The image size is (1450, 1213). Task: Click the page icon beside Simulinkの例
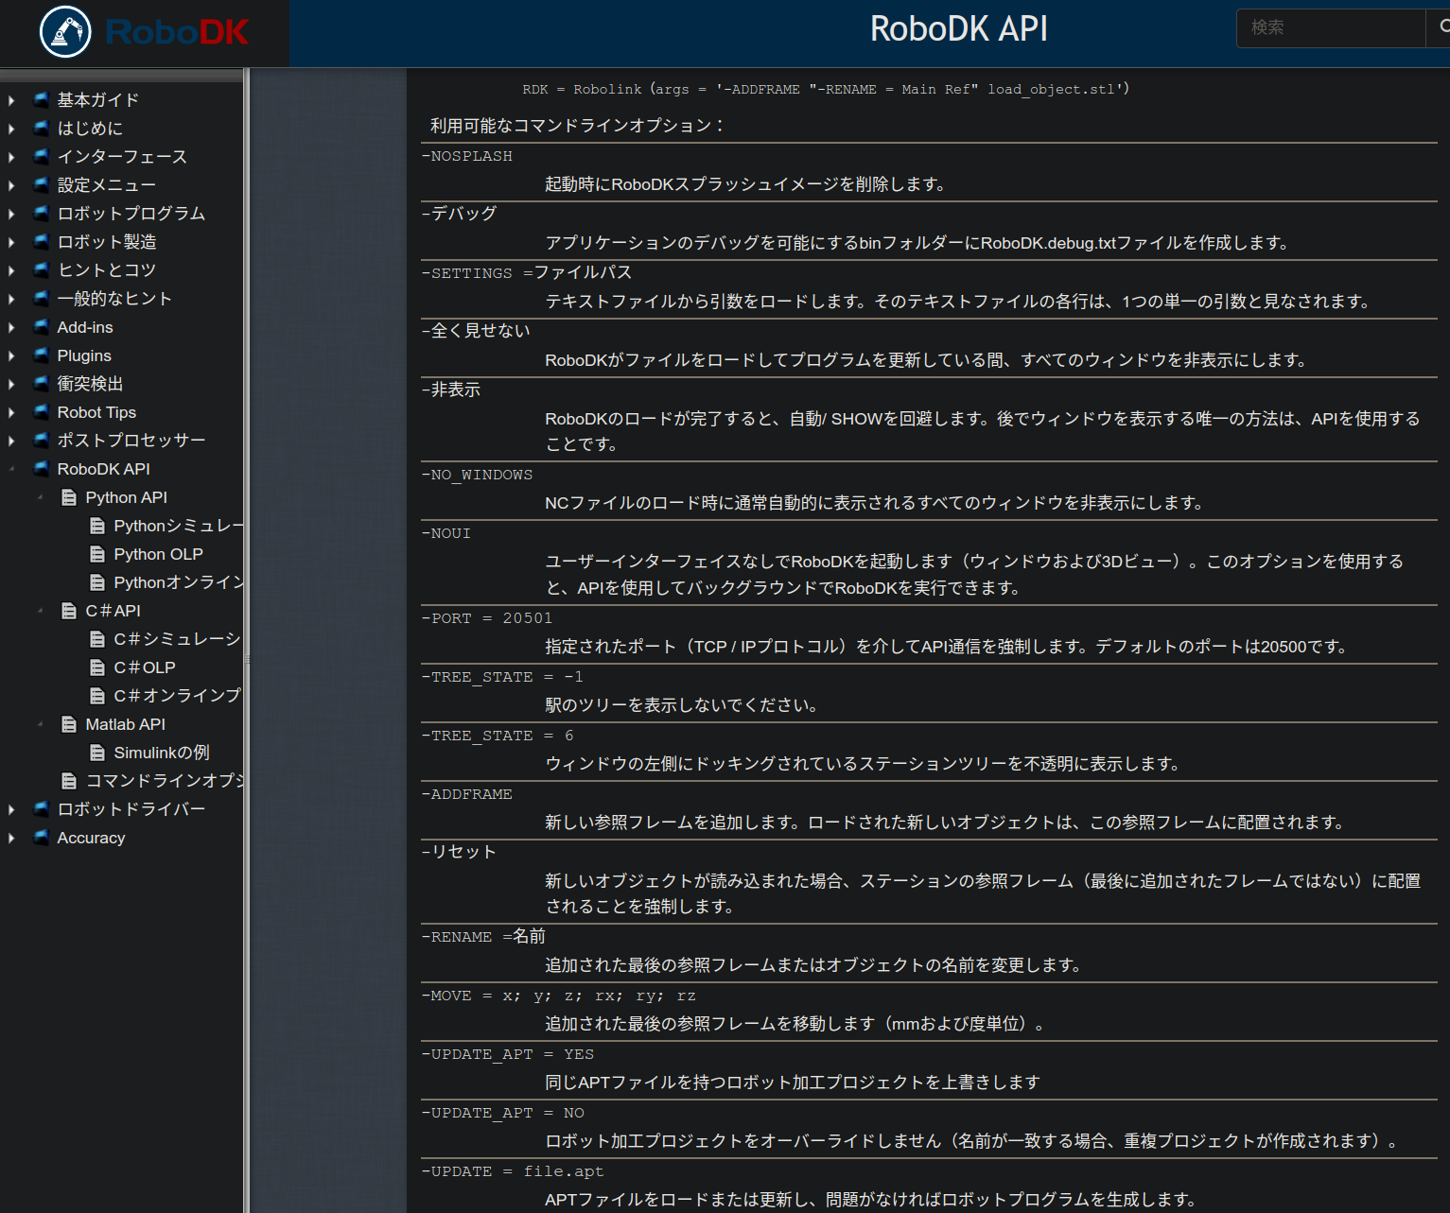tap(97, 753)
